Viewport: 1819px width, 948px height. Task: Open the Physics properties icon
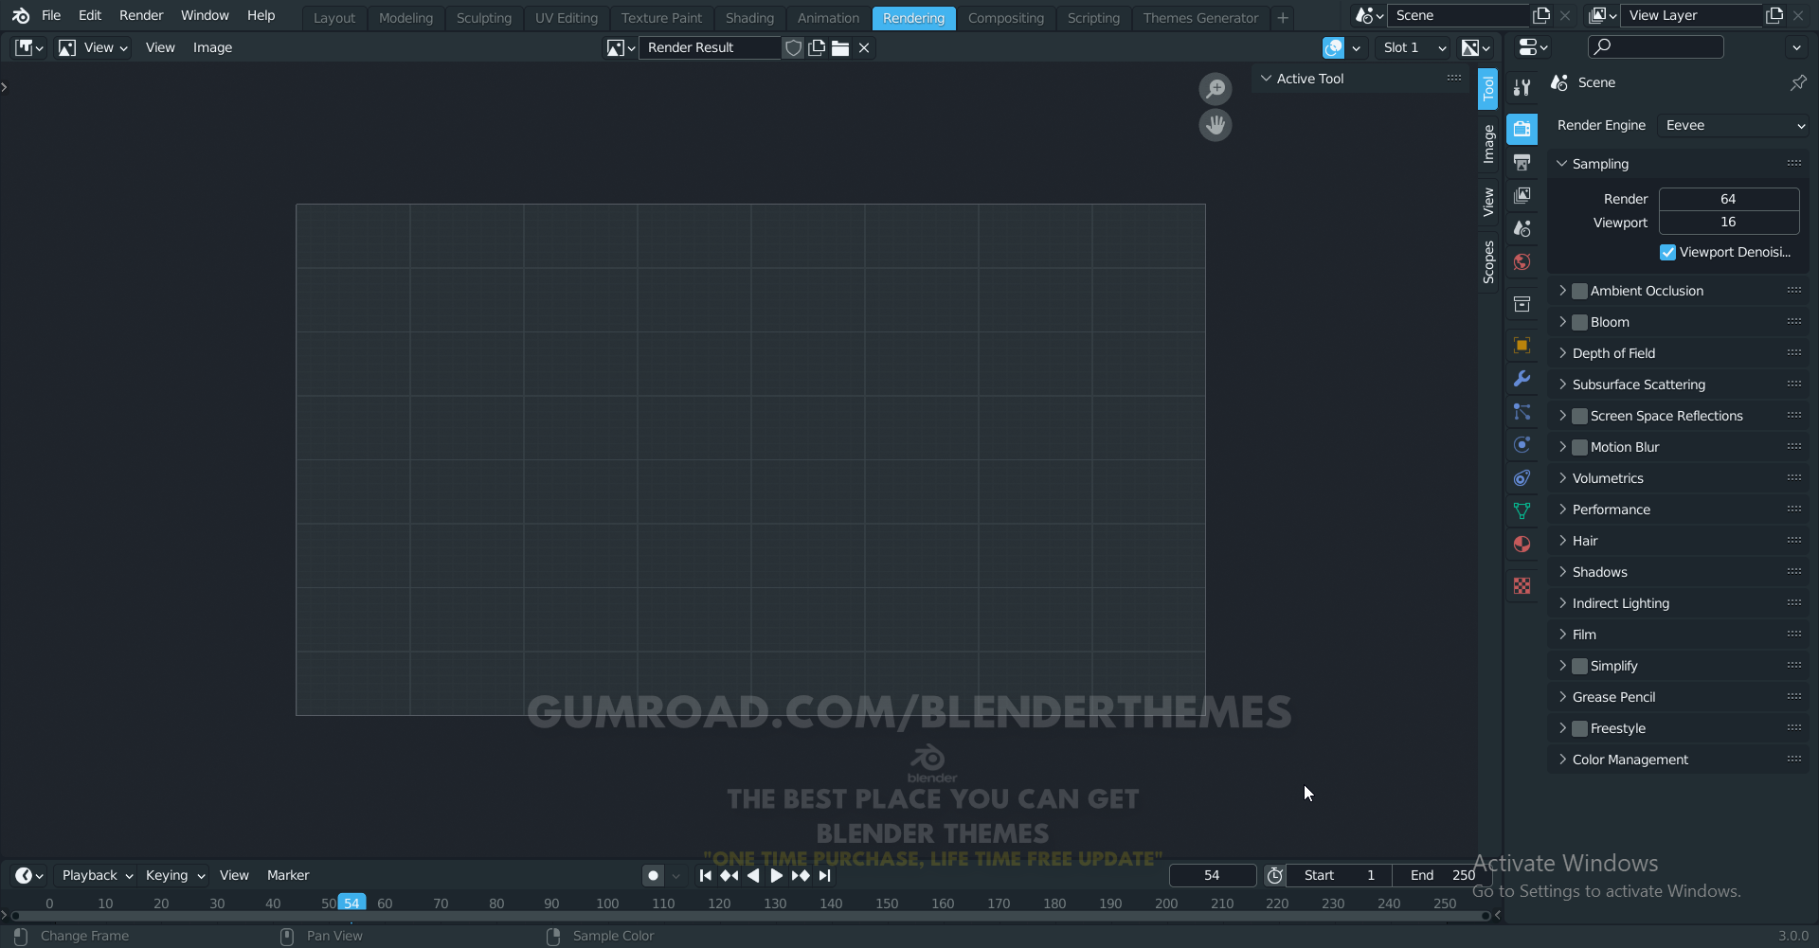pyautogui.click(x=1522, y=445)
